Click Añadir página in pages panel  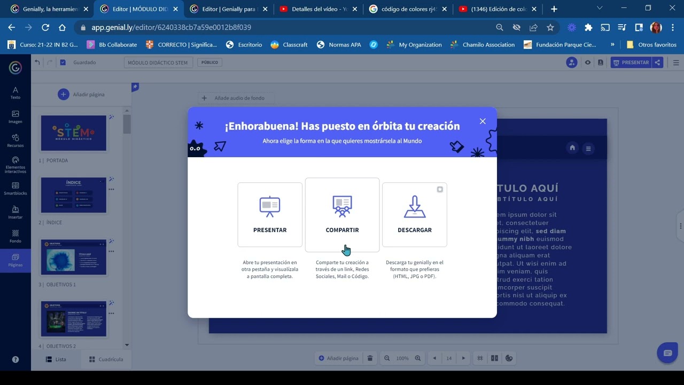[x=81, y=95]
